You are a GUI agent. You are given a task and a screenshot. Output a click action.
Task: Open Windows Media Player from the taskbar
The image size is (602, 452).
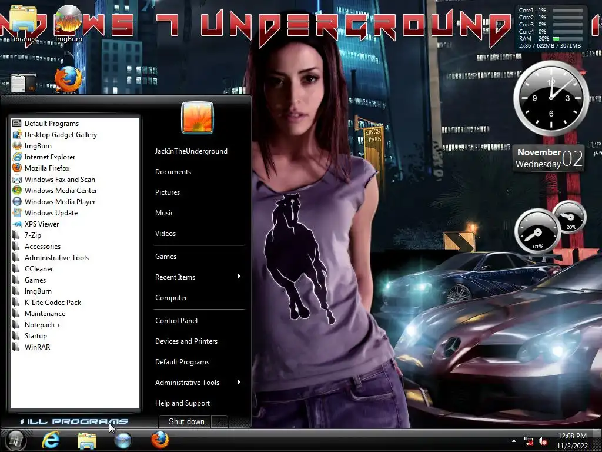(x=123, y=440)
